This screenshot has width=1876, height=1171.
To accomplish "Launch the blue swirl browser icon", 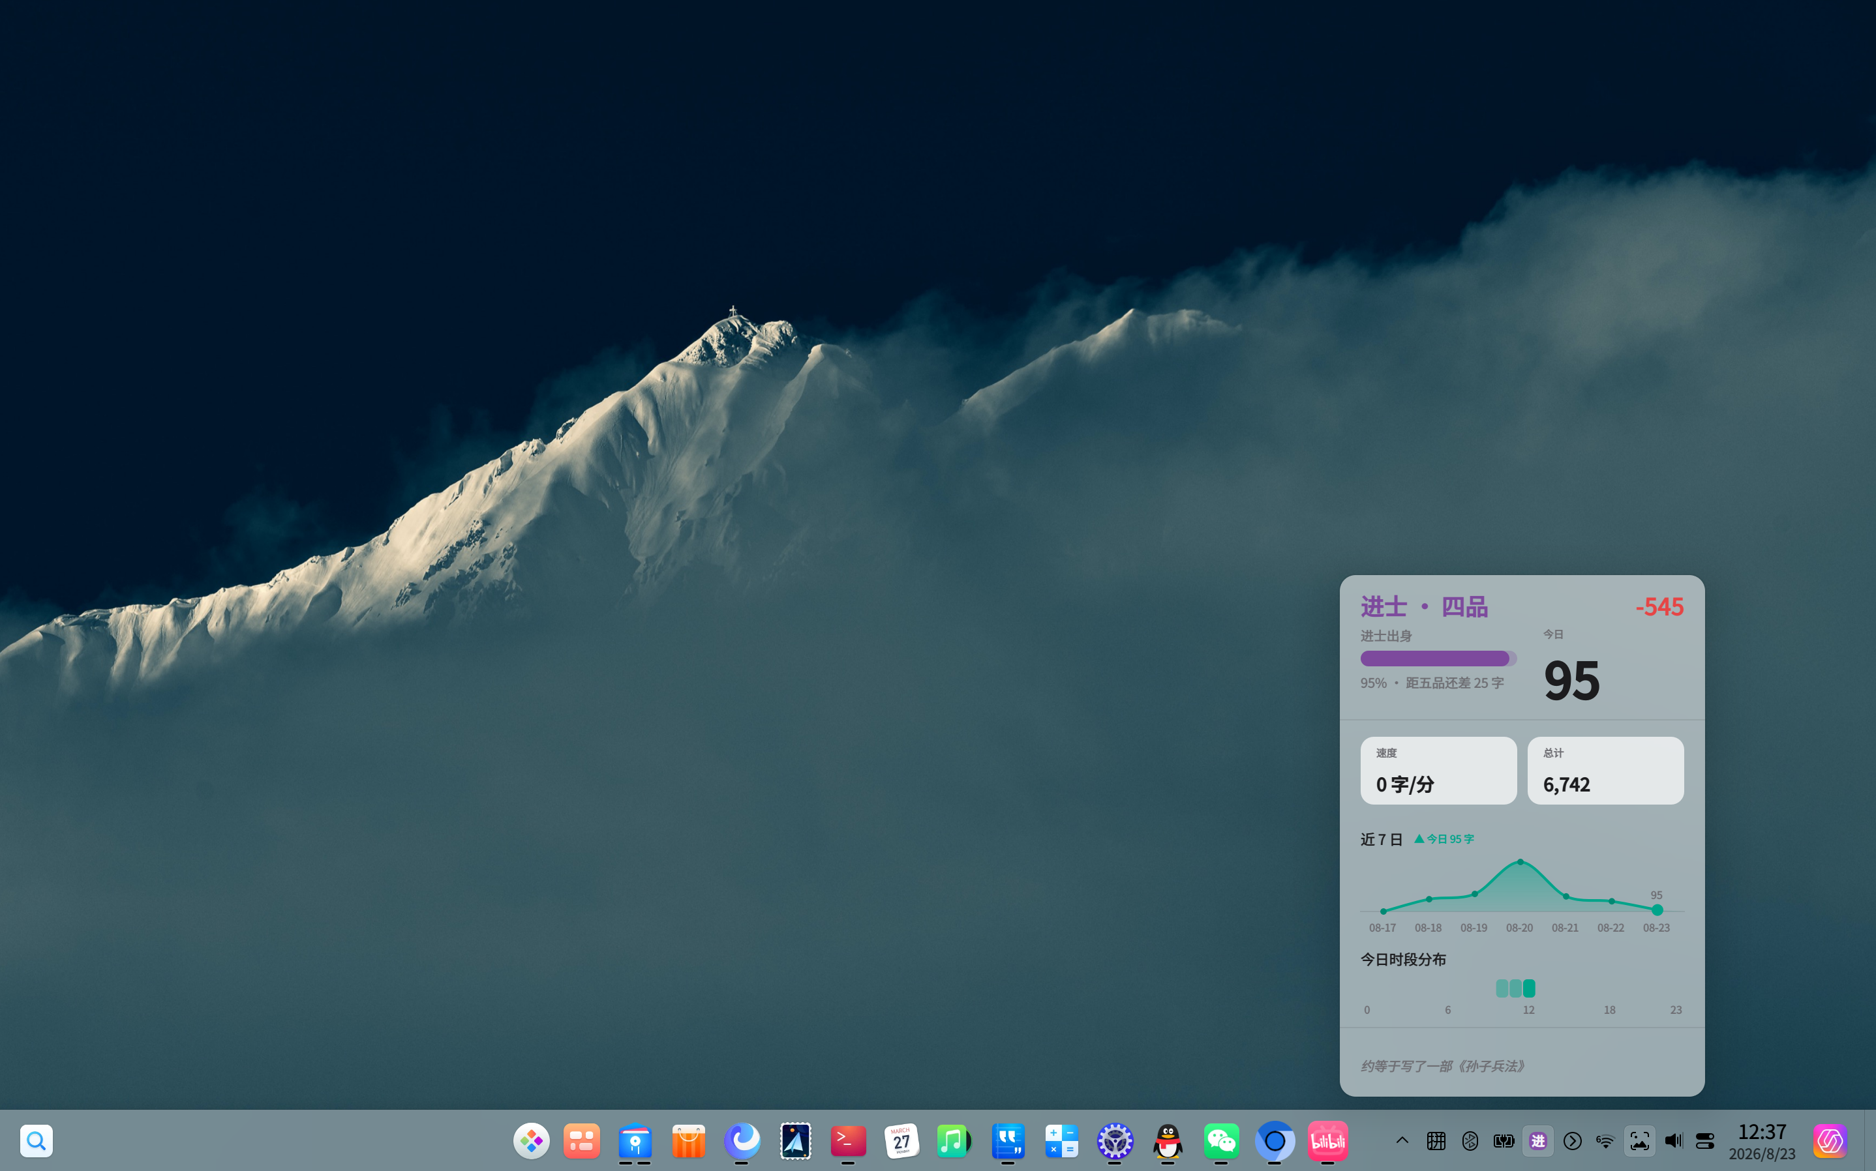I will click(742, 1141).
